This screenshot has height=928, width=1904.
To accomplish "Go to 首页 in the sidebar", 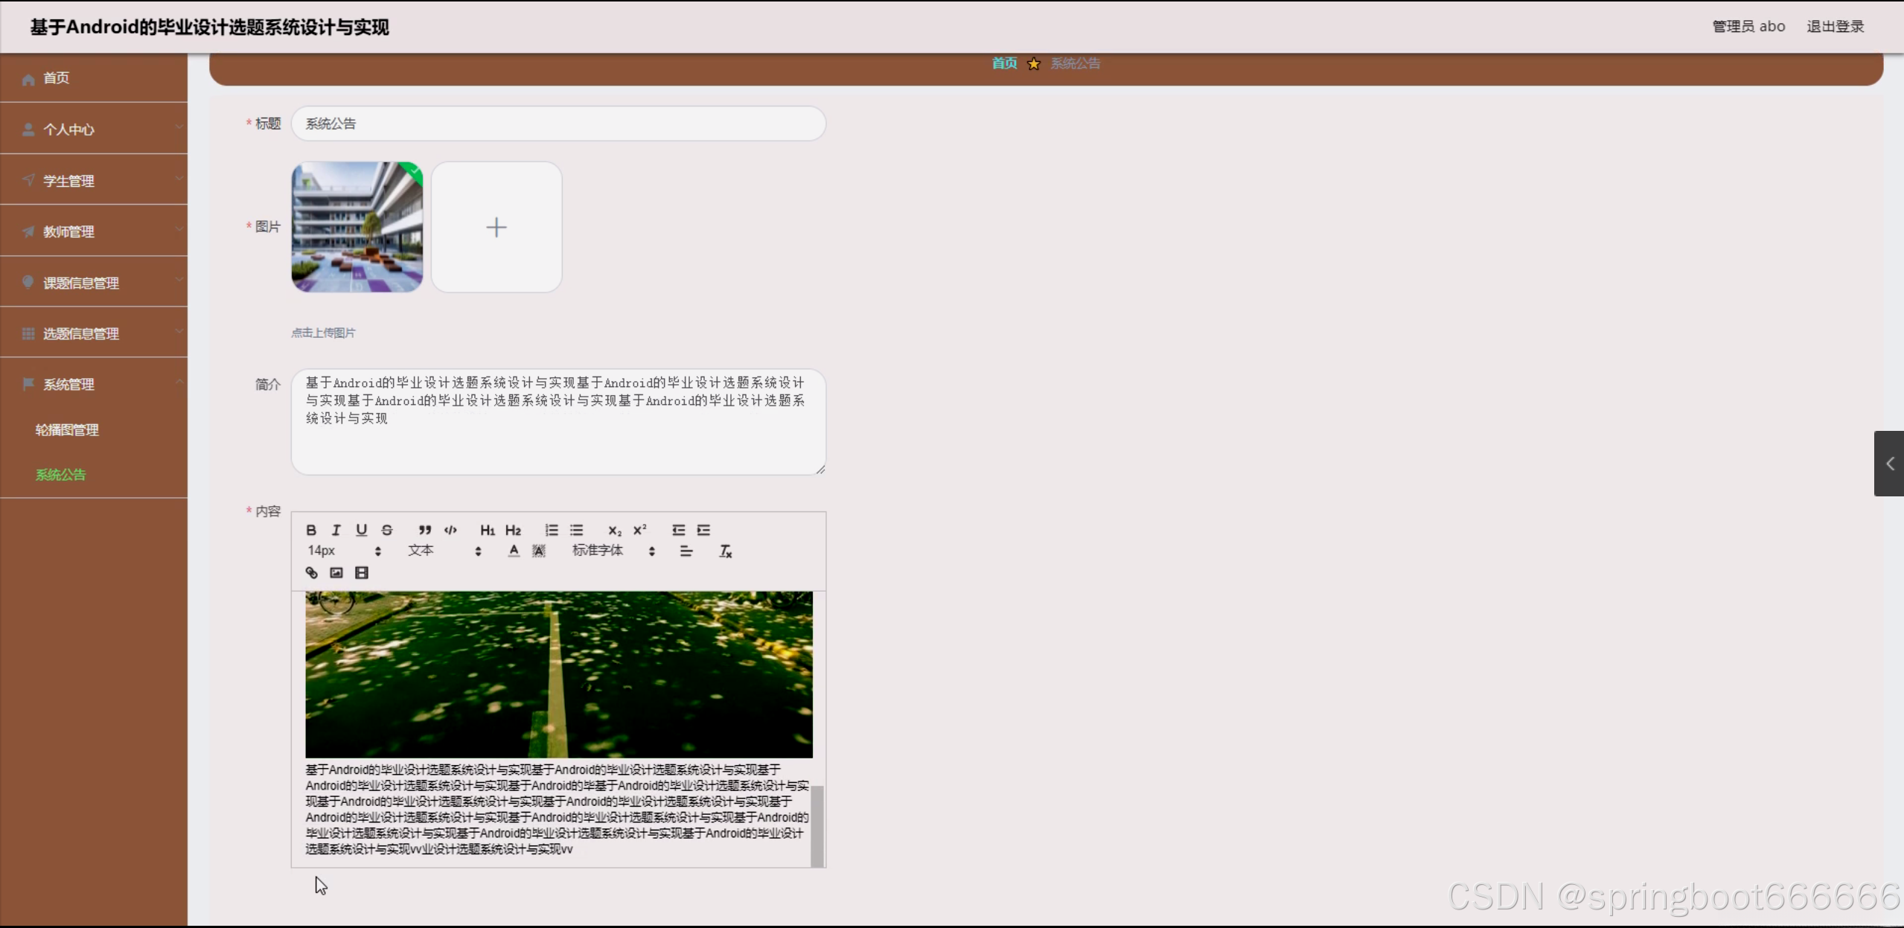I will tap(57, 78).
